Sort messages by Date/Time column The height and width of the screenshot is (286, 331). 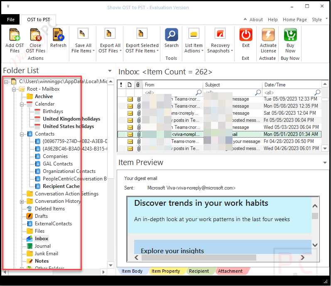click(x=292, y=85)
